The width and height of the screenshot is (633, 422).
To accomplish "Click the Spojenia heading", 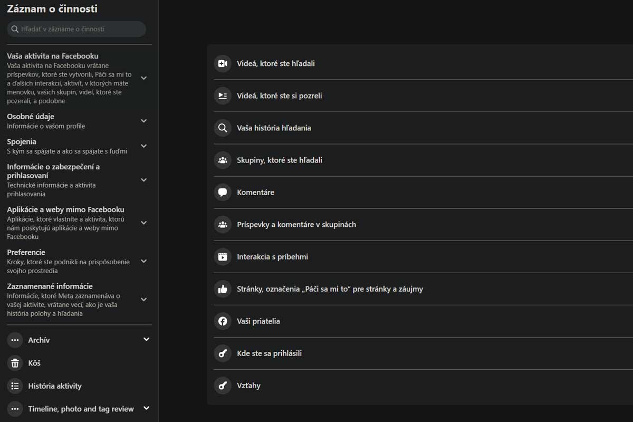I will (x=22, y=141).
